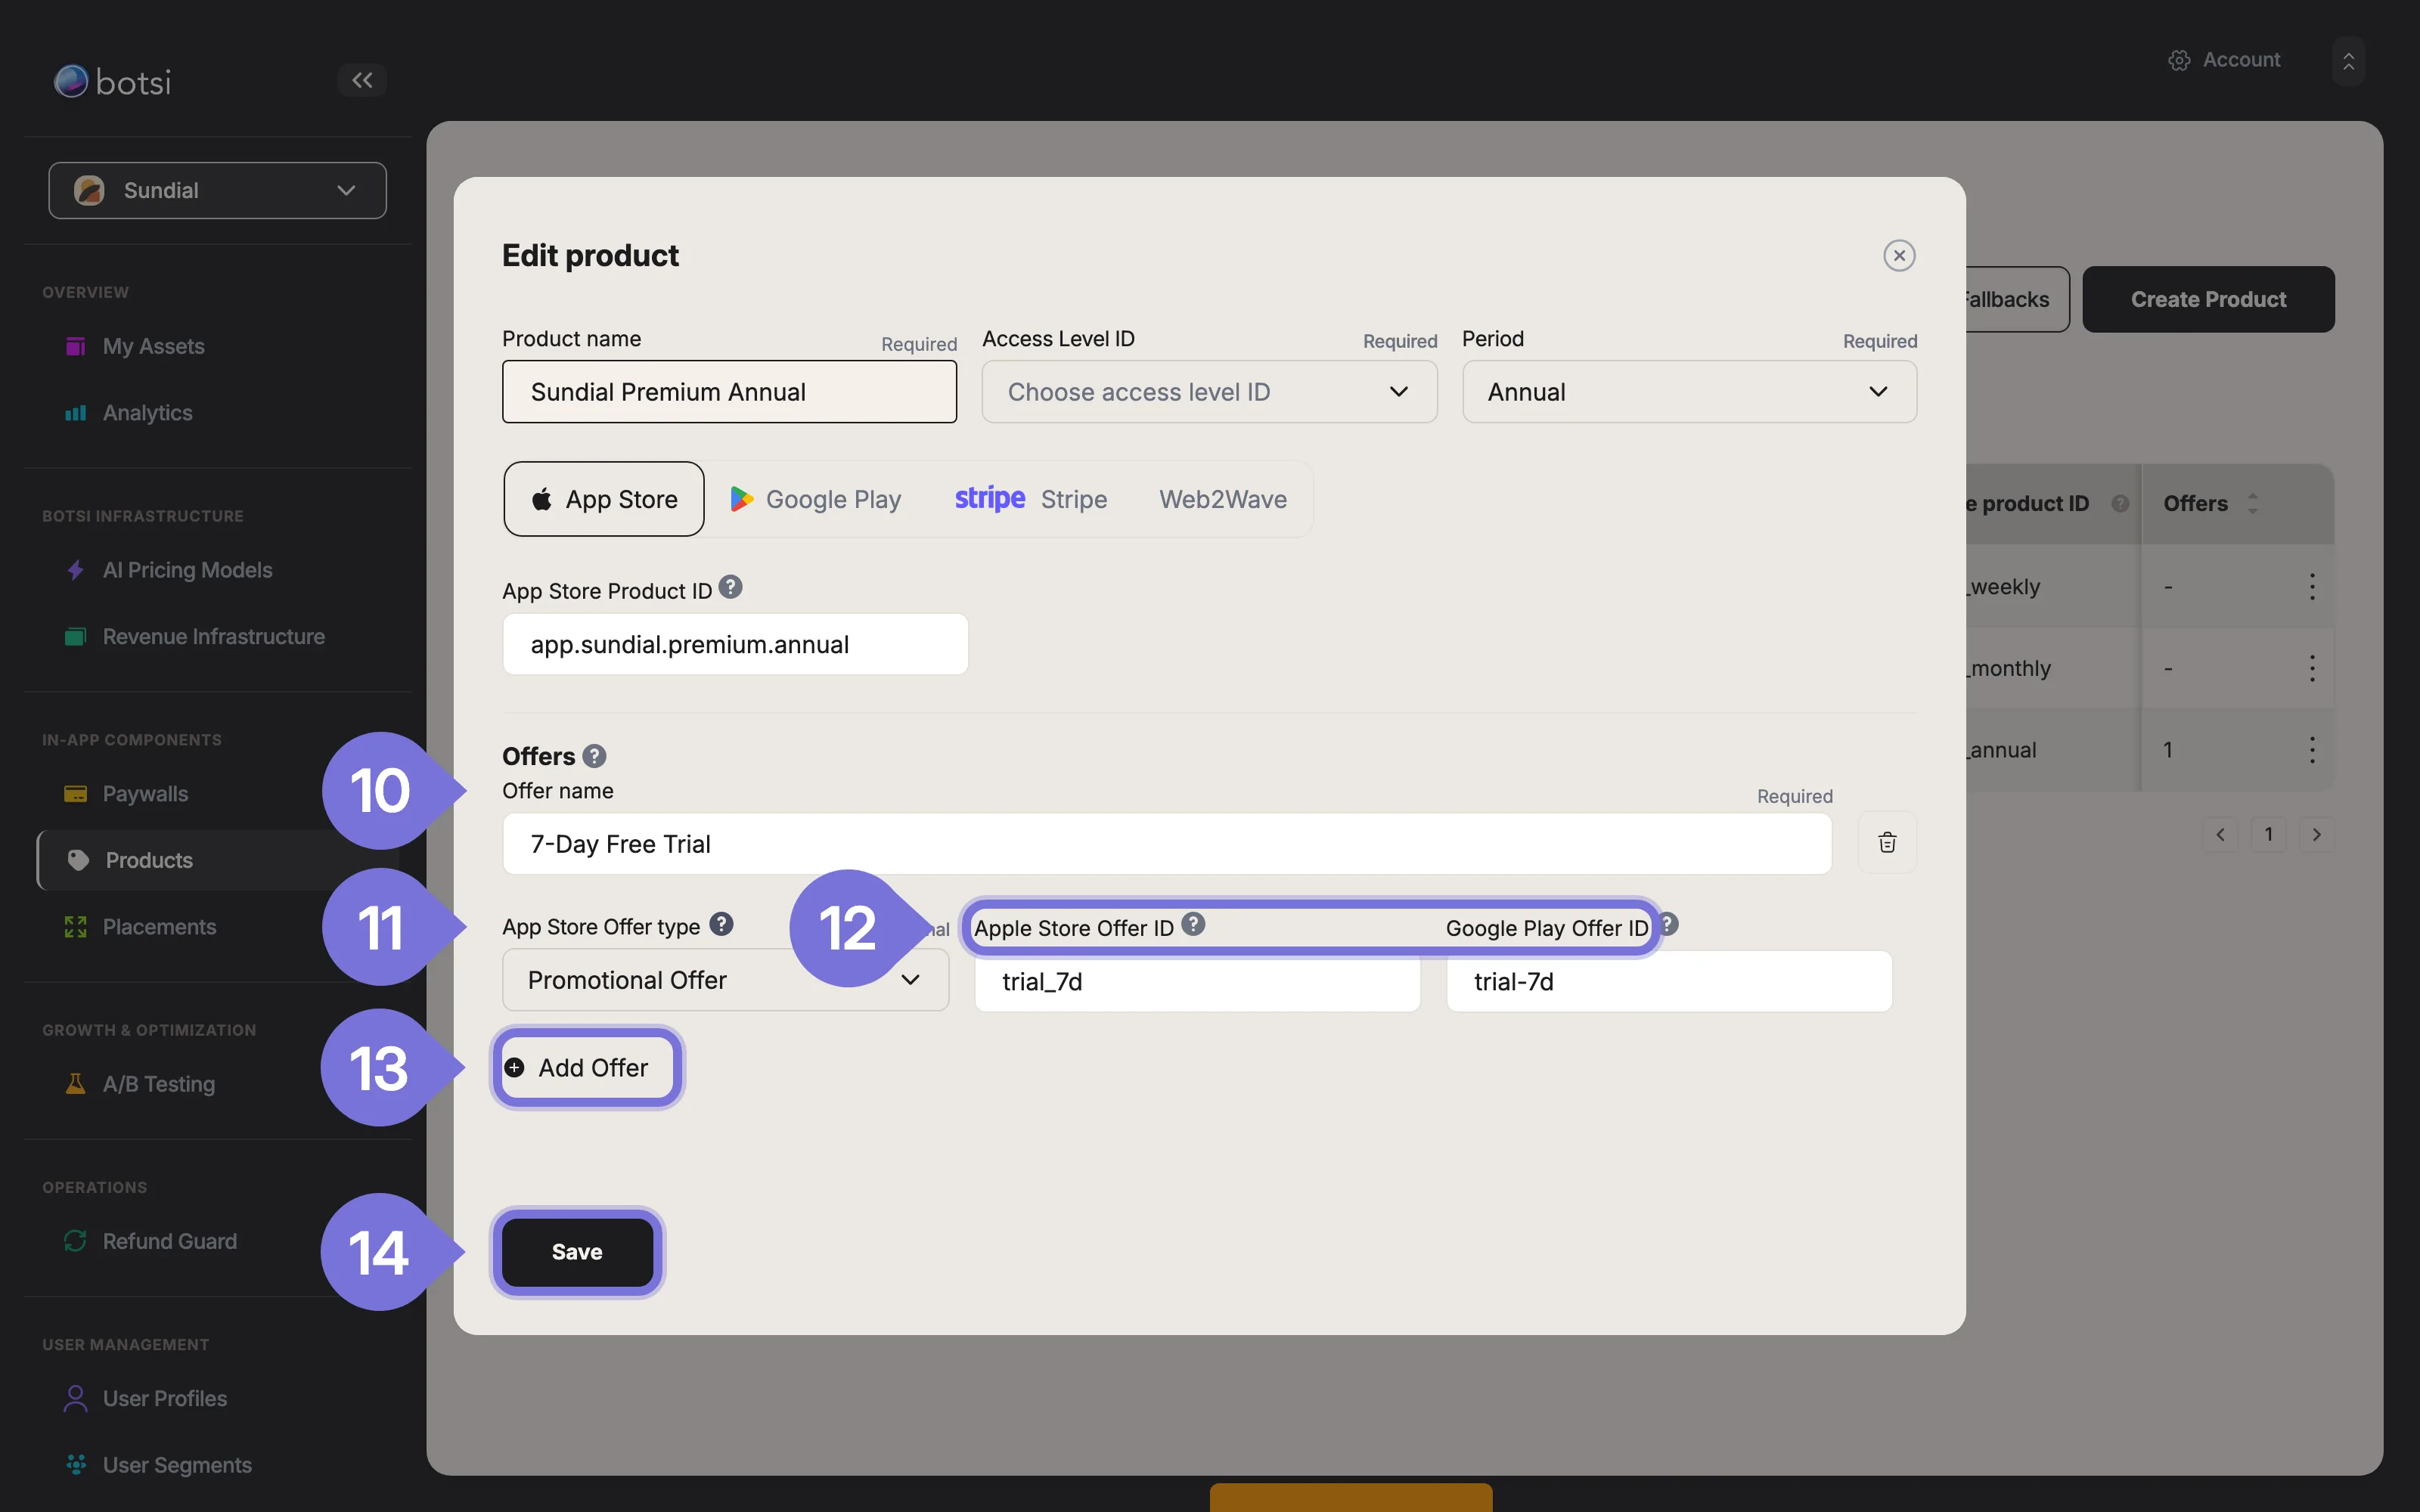The image size is (2420, 1512).
Task: Switch to the Web2Wave tab
Action: [x=1223, y=499]
